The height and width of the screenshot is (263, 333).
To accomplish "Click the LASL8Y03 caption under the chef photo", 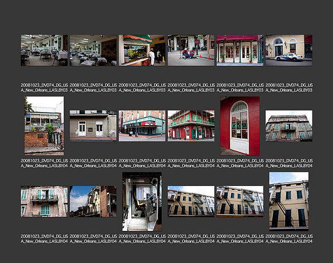I will [143, 88].
